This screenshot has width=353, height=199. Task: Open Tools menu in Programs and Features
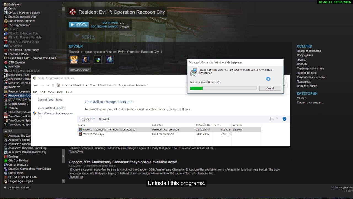60,92
